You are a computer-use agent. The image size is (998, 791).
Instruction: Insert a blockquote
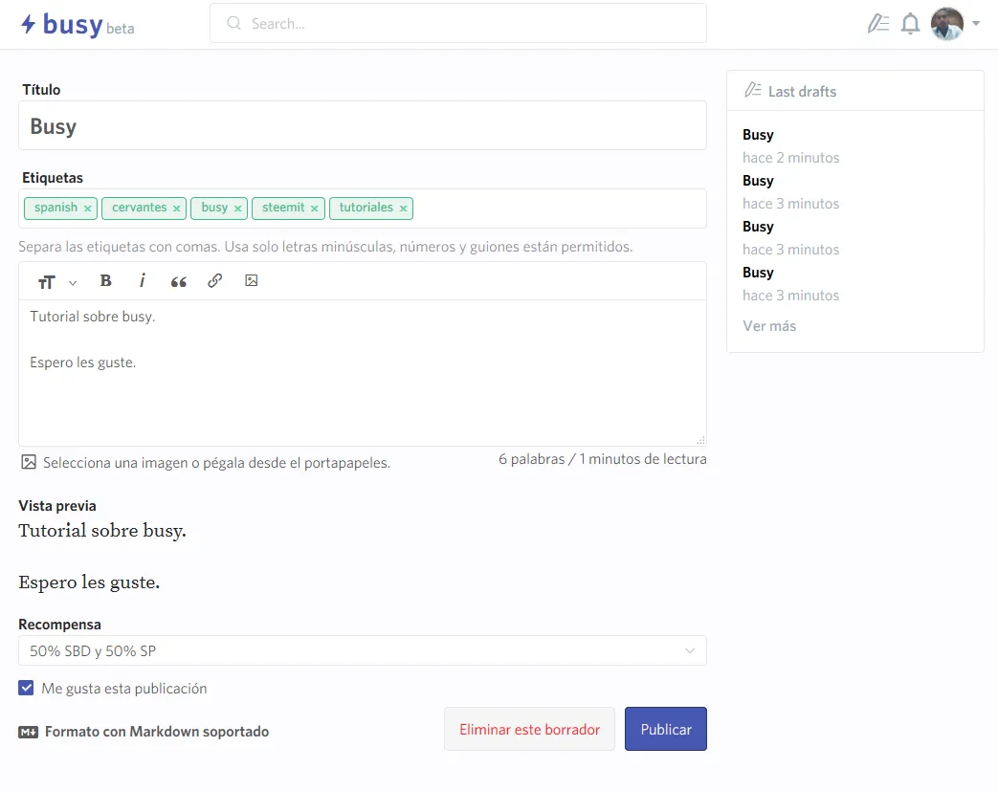click(178, 282)
